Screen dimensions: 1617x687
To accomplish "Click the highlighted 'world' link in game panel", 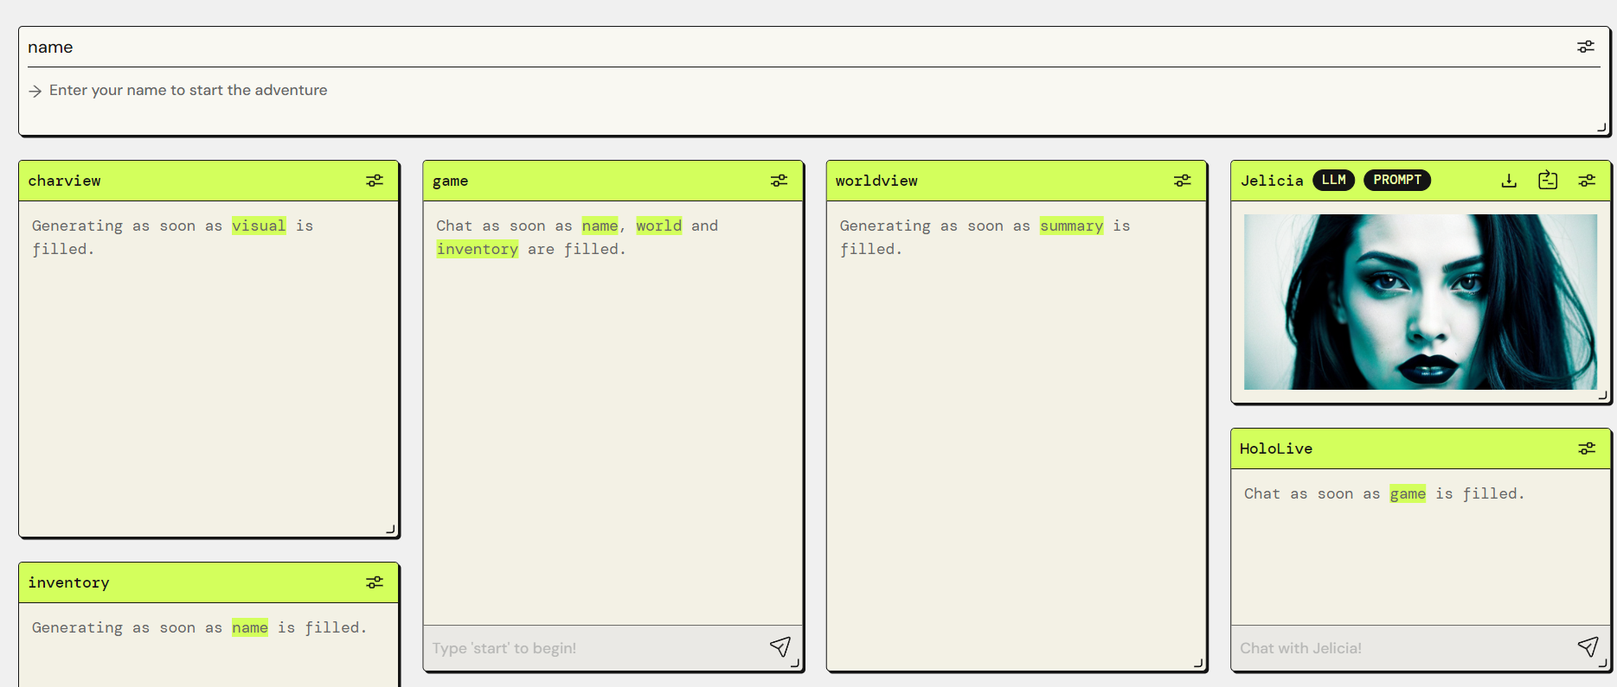I will click(659, 226).
